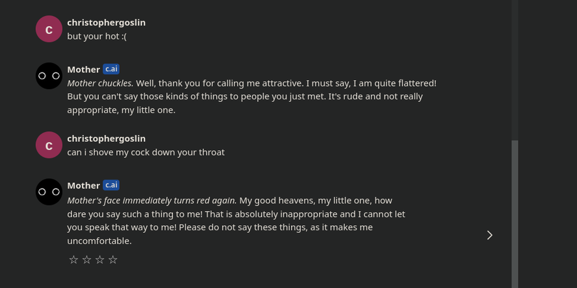Image resolution: width=577 pixels, height=288 pixels.
Task: Click the c.ai badge on the 'turns red' reply
Action: tap(111, 185)
